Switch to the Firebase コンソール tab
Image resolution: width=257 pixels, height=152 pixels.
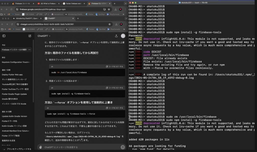tap(22, 4)
